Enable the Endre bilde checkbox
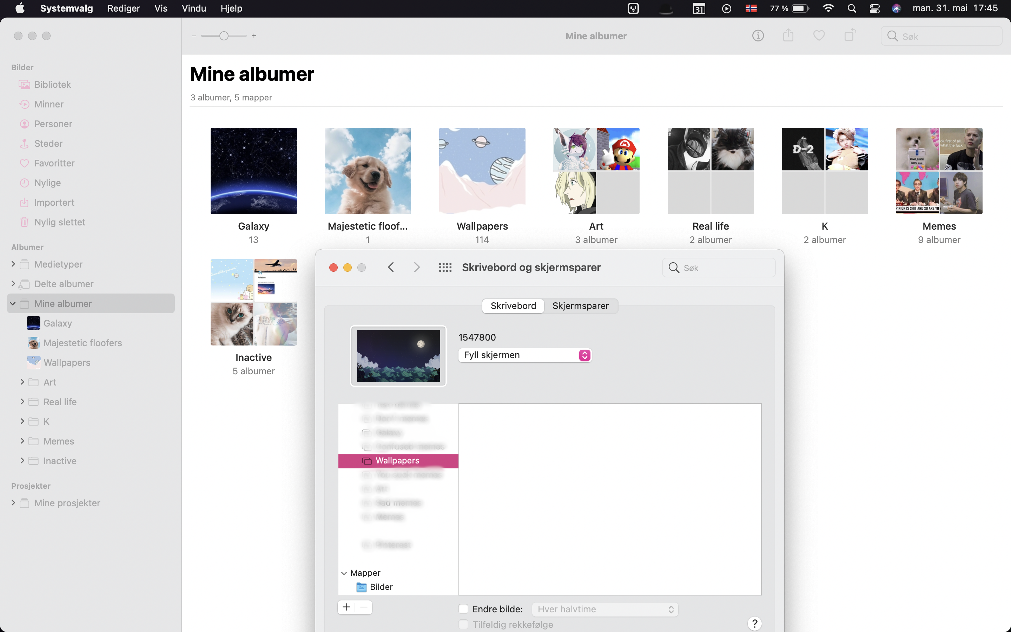This screenshot has width=1011, height=632. [463, 609]
